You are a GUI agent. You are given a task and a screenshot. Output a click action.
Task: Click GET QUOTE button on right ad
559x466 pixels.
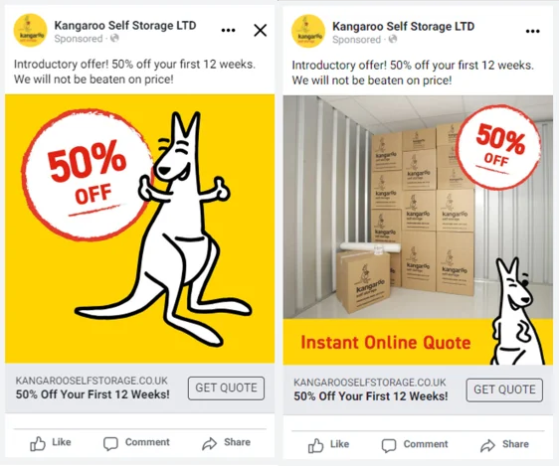point(504,389)
